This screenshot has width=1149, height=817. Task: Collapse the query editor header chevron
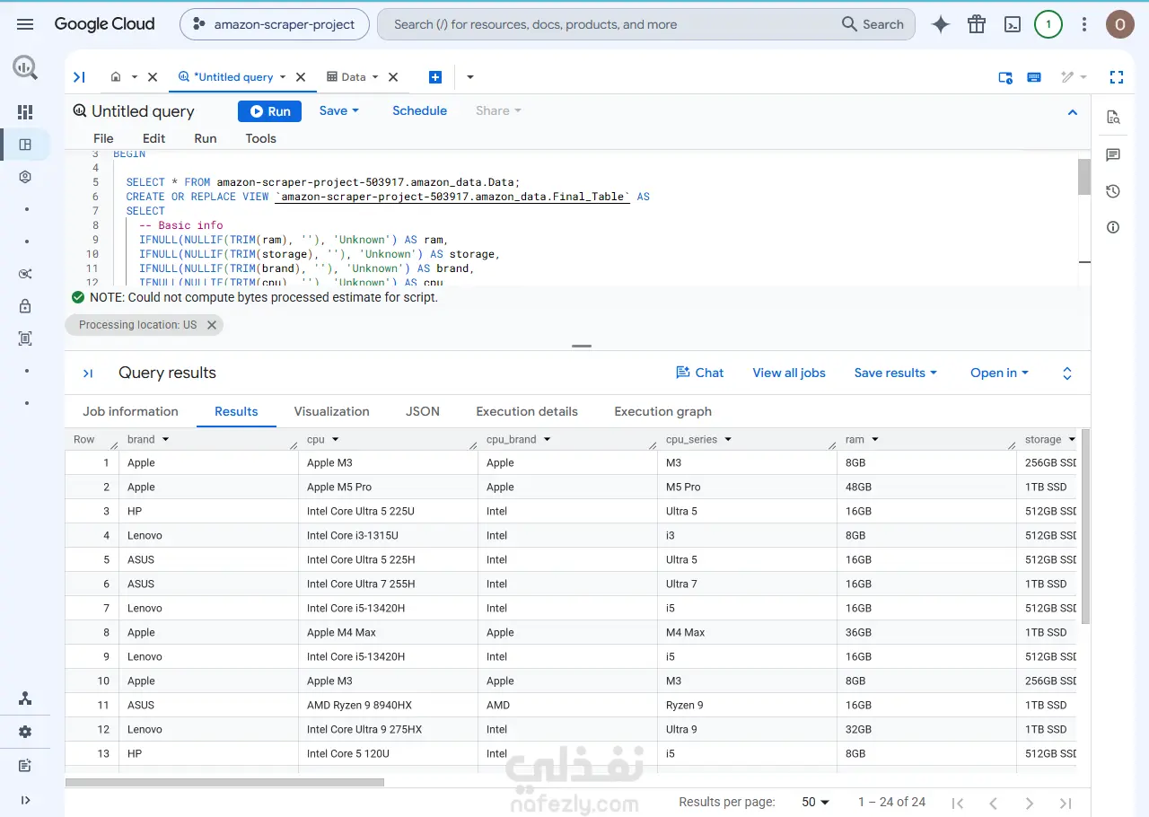click(x=1072, y=112)
